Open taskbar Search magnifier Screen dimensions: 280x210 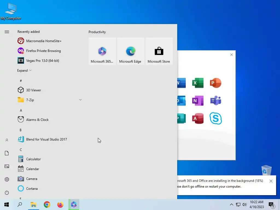click(x=20, y=205)
